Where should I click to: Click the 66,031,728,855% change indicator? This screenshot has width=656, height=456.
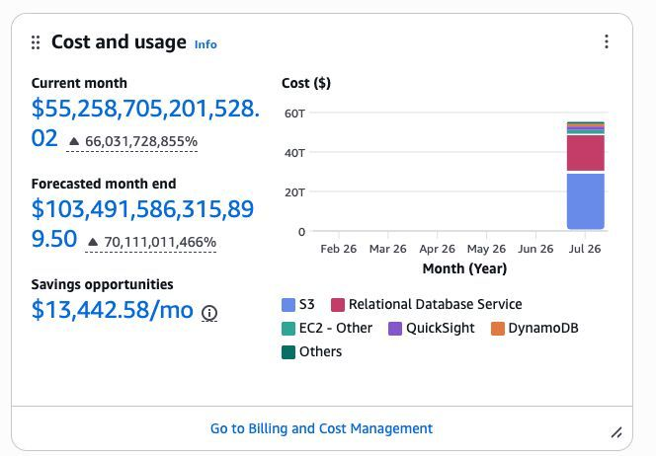(132, 142)
